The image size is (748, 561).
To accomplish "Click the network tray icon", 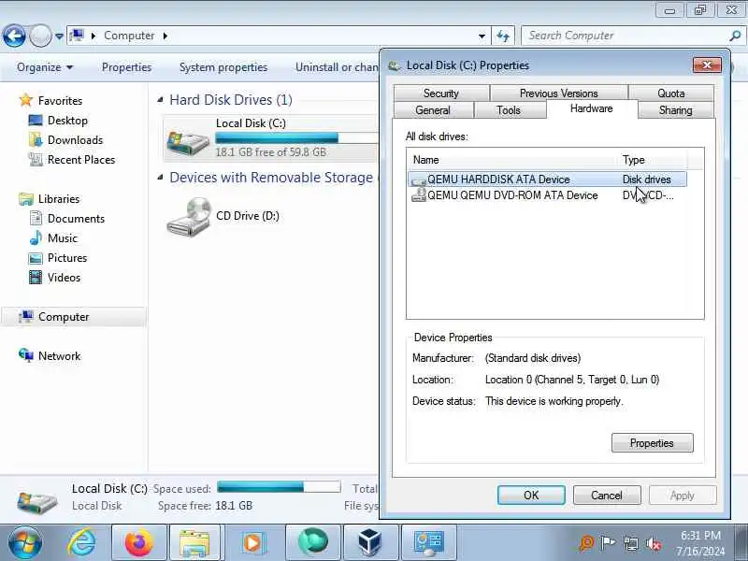I will tap(630, 543).
